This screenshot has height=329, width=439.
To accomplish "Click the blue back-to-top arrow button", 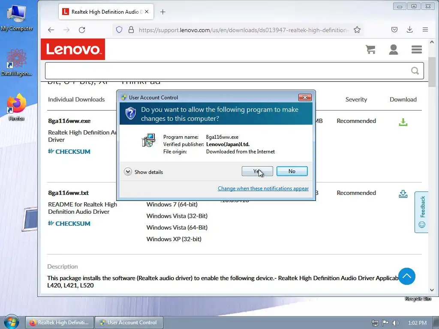I will coord(406,276).
